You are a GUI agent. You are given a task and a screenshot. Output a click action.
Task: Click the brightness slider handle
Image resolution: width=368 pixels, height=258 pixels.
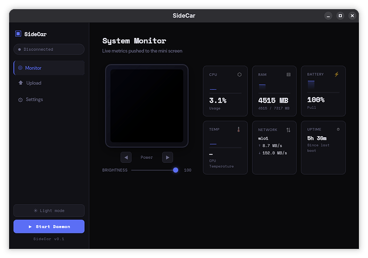(175, 170)
